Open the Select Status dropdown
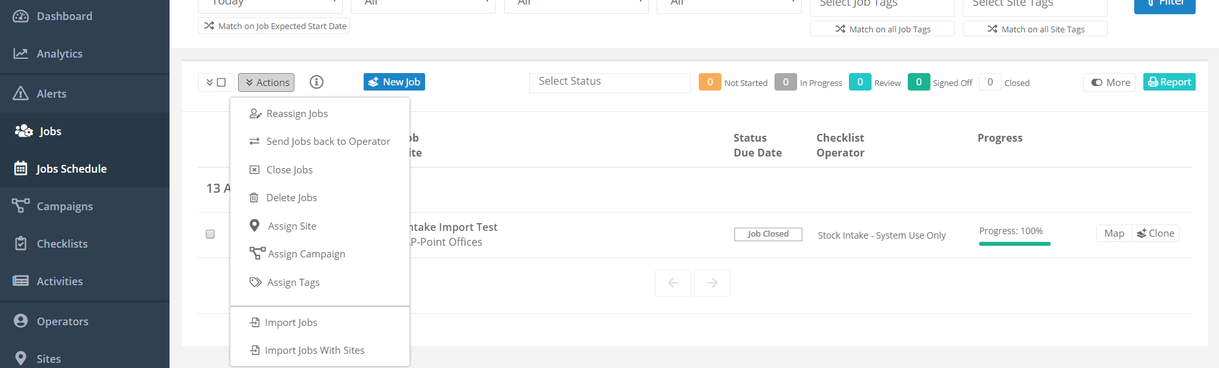The height and width of the screenshot is (368, 1219). (609, 82)
